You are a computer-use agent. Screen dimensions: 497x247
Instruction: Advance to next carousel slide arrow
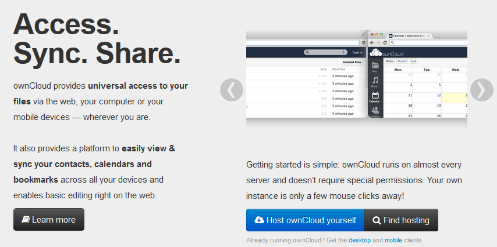[x=482, y=90]
